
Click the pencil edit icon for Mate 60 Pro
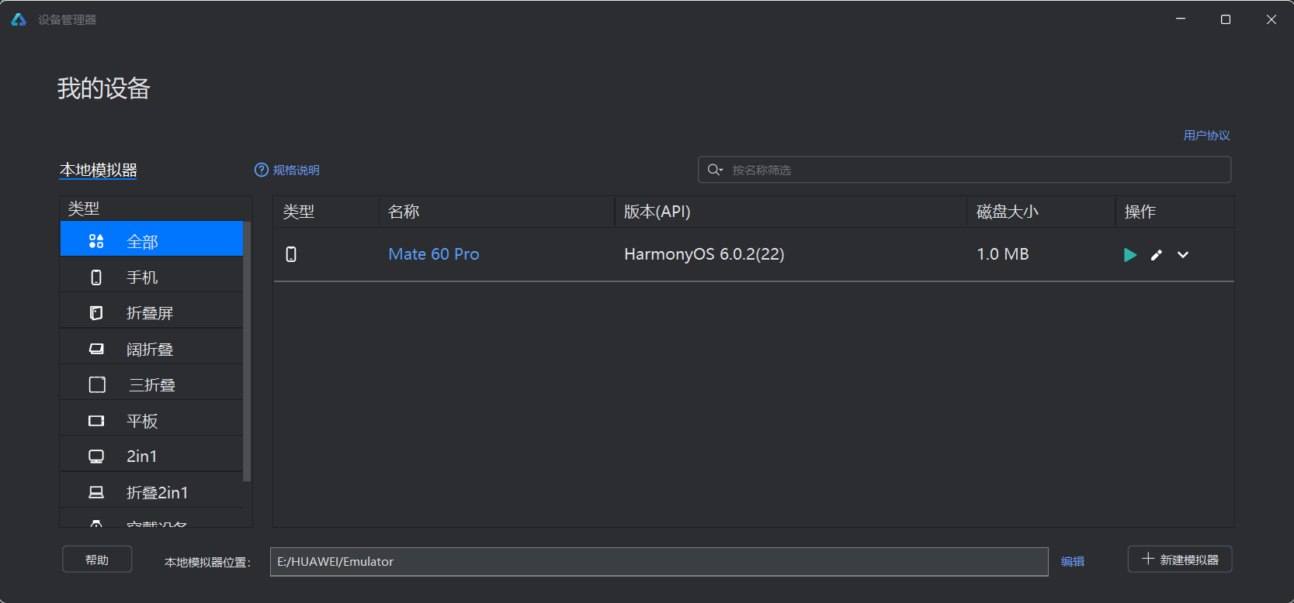pos(1156,255)
